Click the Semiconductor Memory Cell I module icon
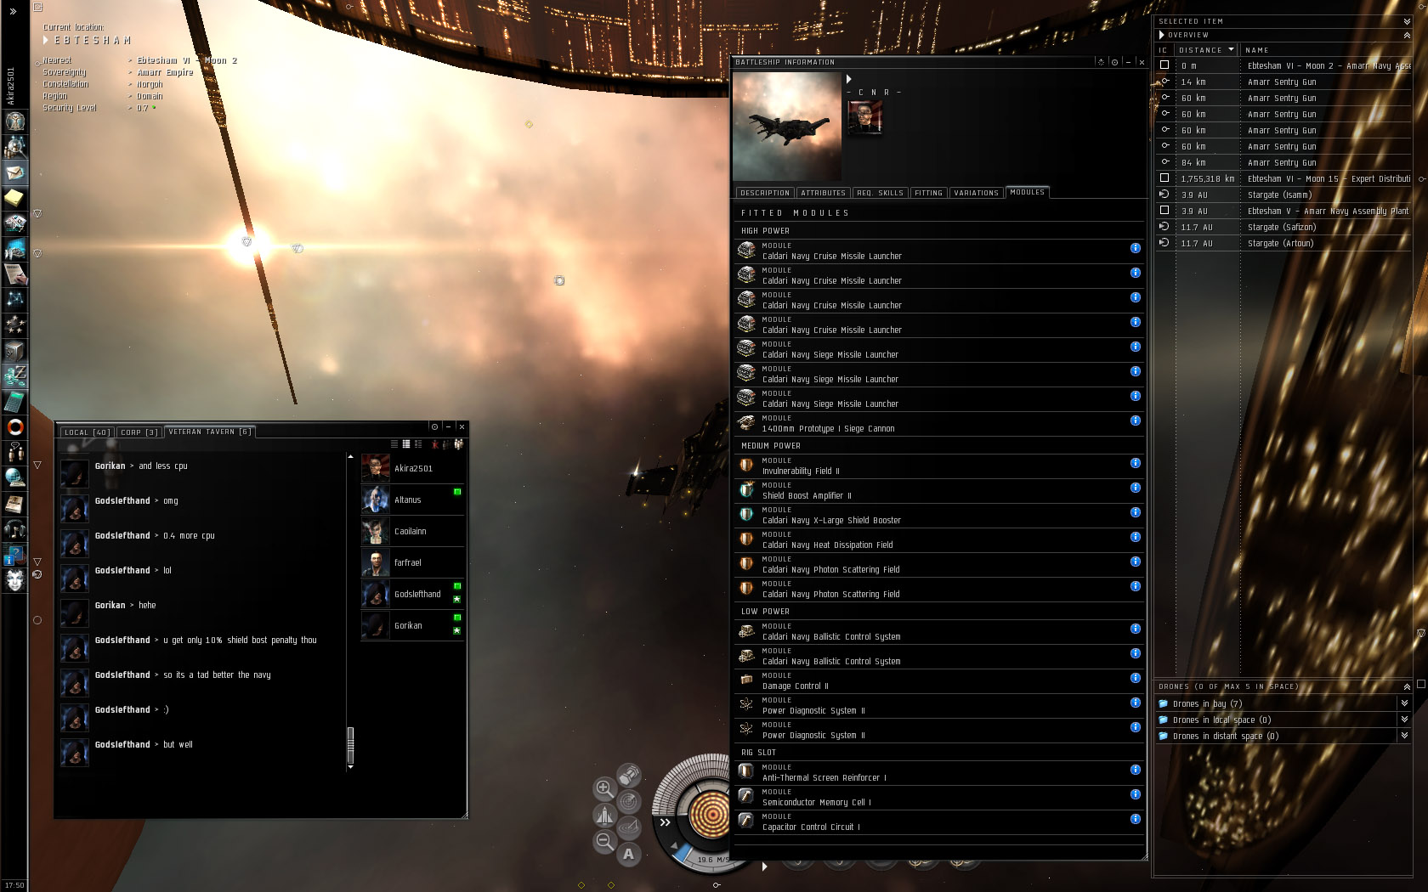The width and height of the screenshot is (1428, 892). click(746, 796)
